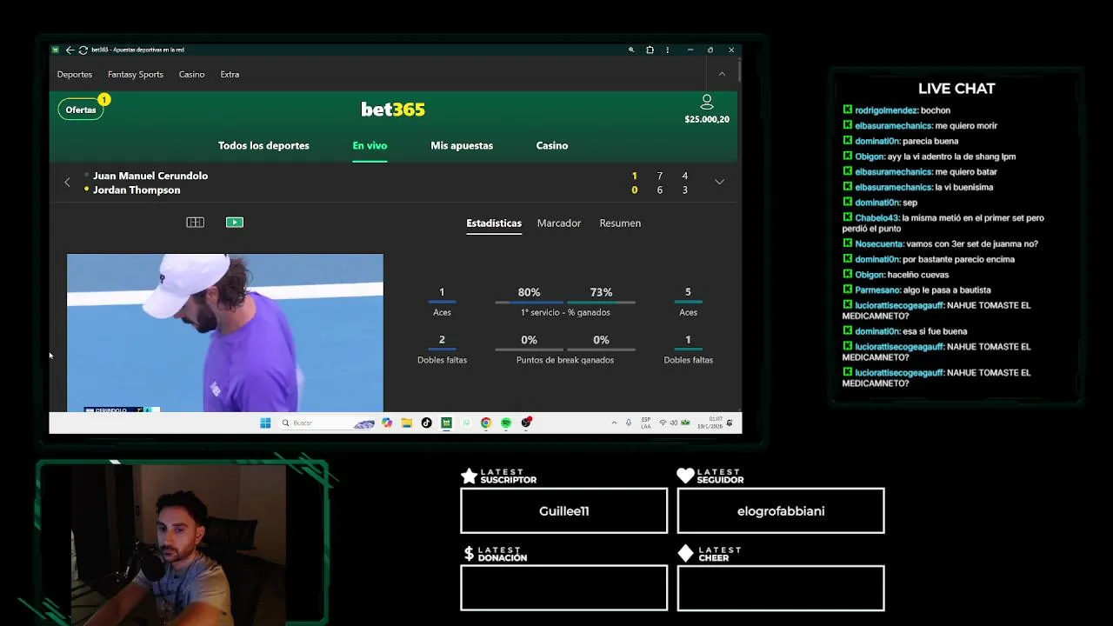Open the Ofertas button
The height and width of the screenshot is (626, 1113).
81,110
